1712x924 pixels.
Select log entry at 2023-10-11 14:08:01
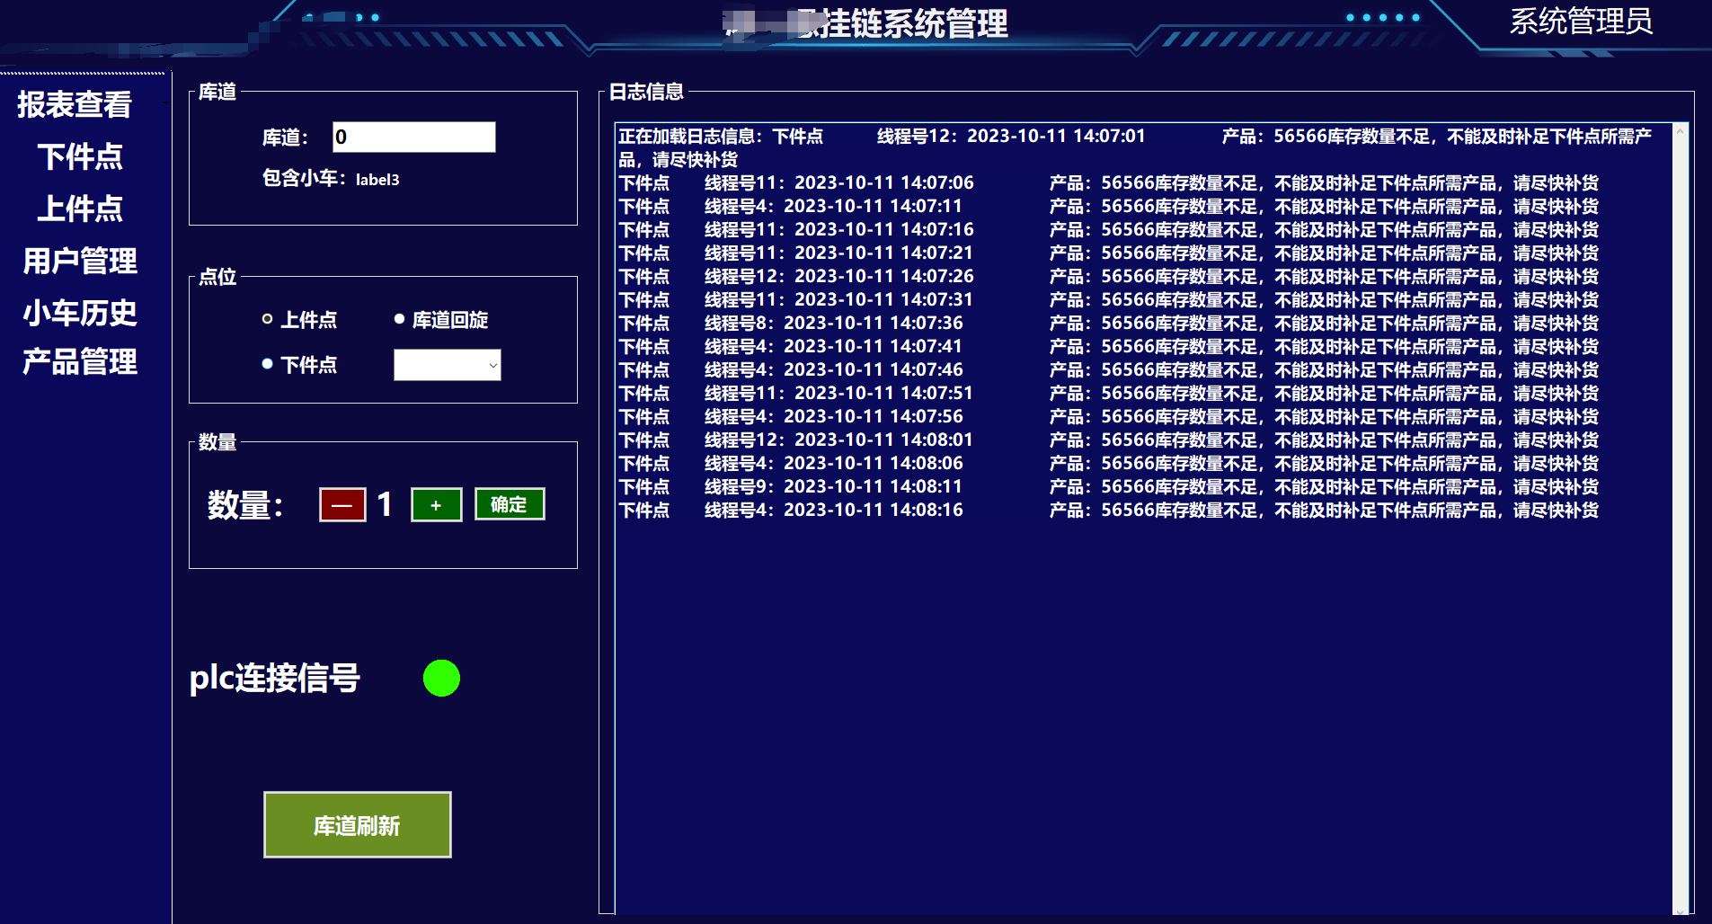[1108, 440]
